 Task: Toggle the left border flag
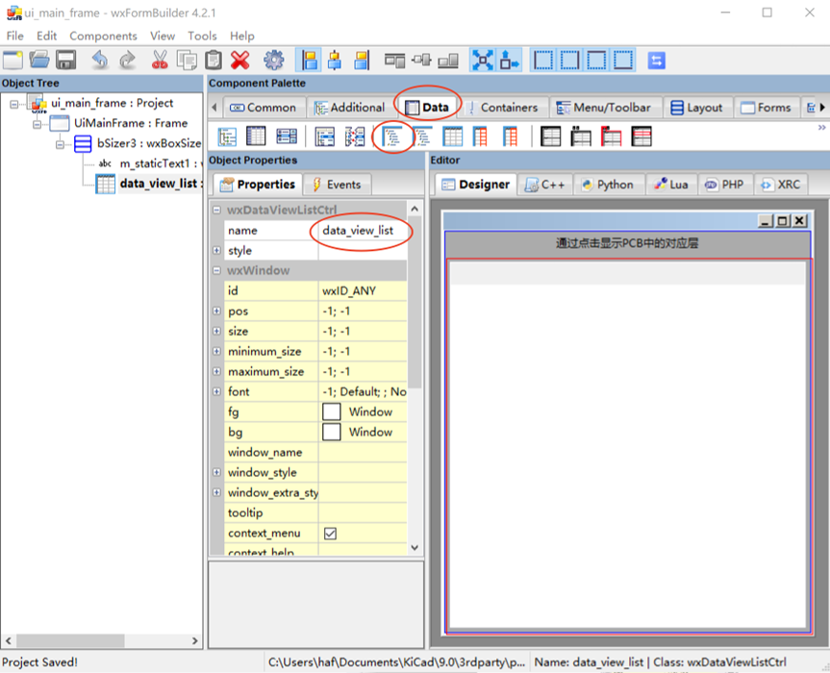[543, 61]
